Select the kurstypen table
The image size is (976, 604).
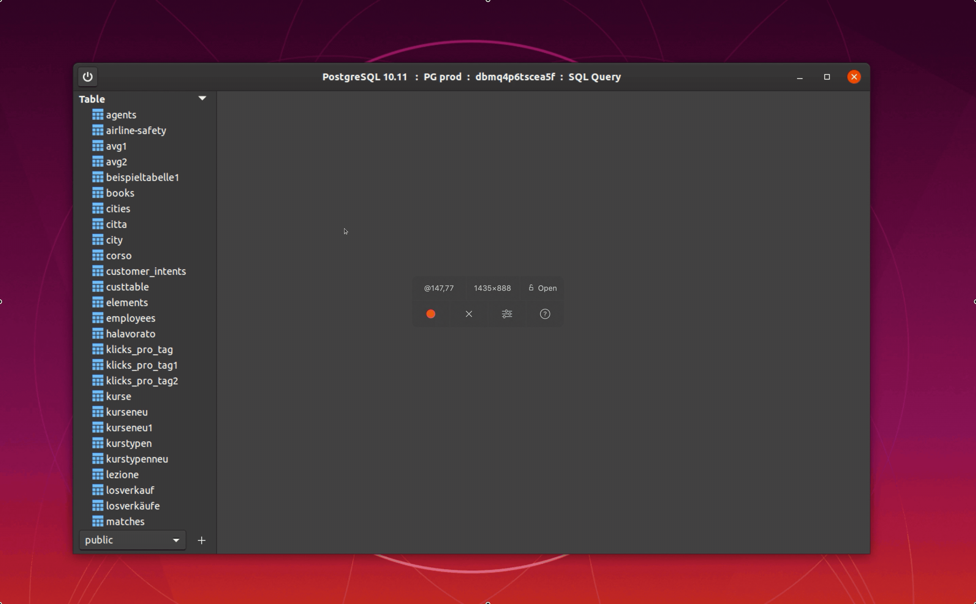129,443
